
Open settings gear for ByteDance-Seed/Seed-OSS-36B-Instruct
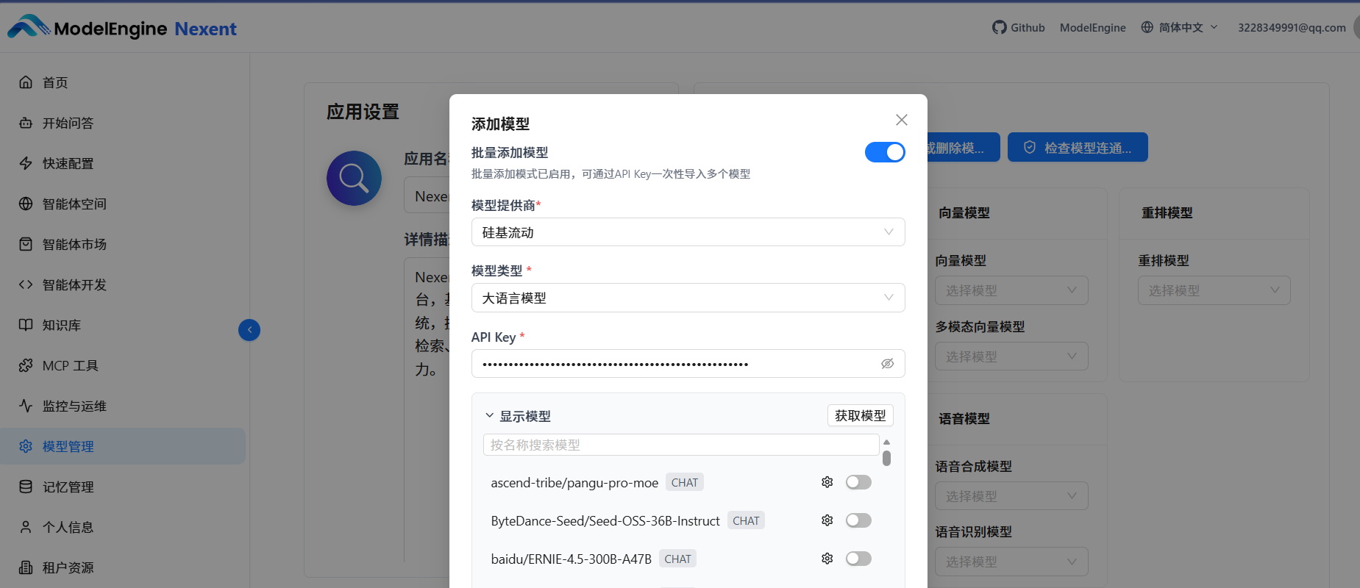[827, 520]
